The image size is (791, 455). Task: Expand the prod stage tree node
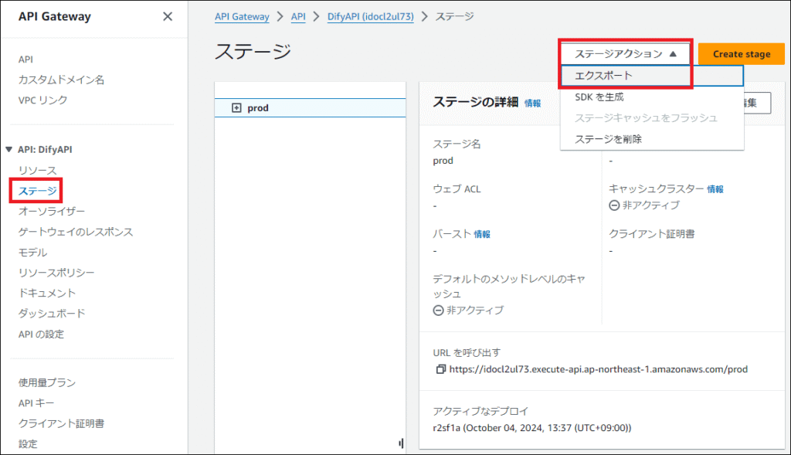point(236,108)
